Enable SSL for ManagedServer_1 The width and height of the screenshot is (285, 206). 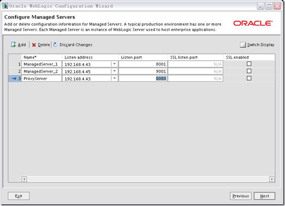point(249,64)
